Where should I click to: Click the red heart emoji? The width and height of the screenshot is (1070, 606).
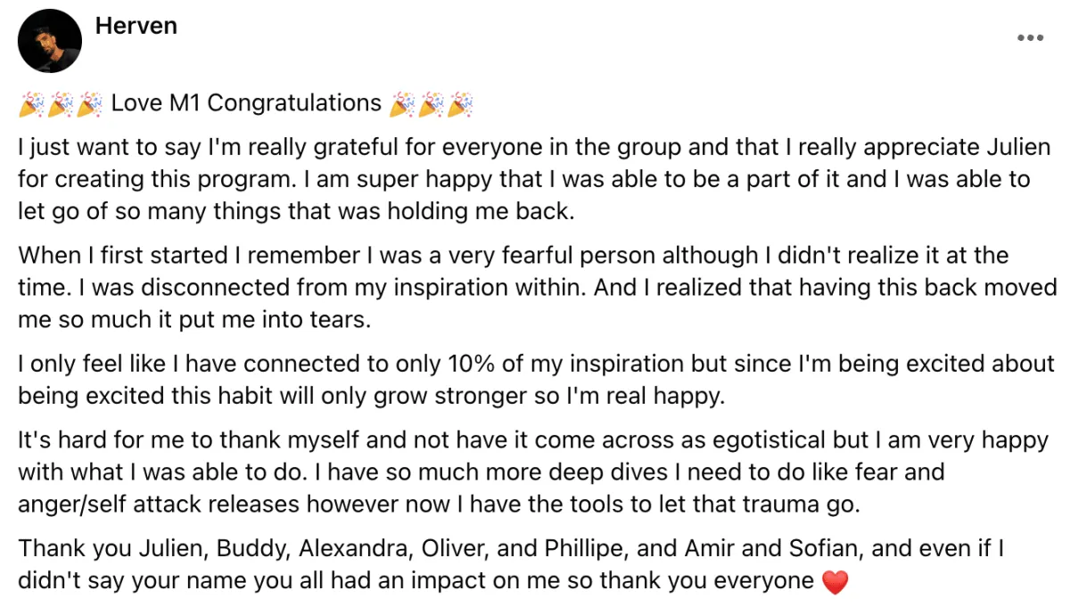[834, 582]
